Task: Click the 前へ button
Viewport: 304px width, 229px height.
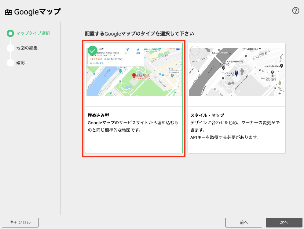Action: pos(244,222)
